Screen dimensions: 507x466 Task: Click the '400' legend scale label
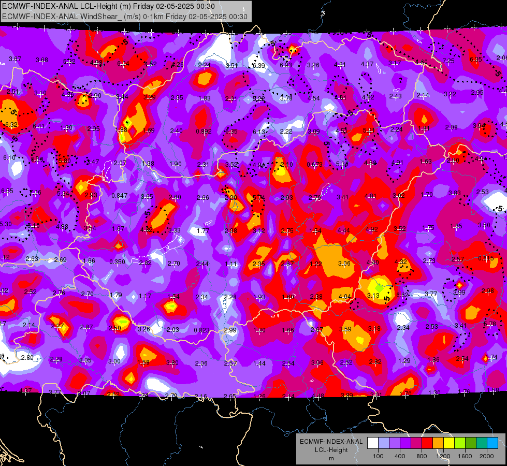400,456
